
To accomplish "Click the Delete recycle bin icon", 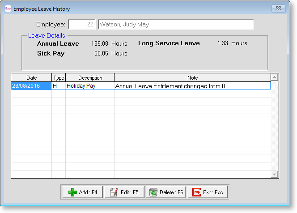I will coord(153,192).
